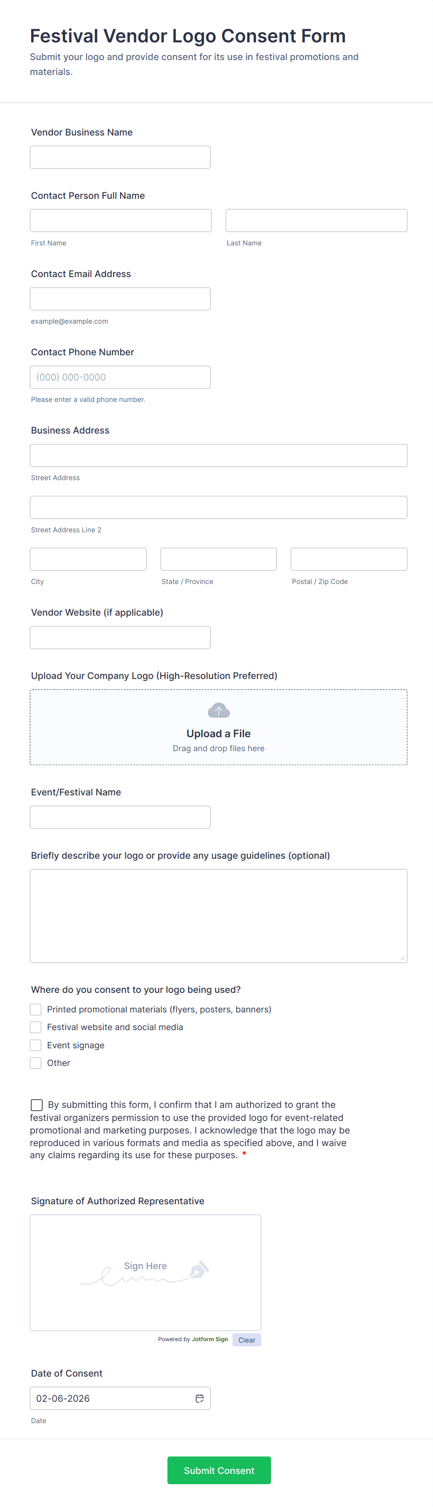
Task: Tick the authorization consent agreement checkbox
Action: pos(36,1105)
